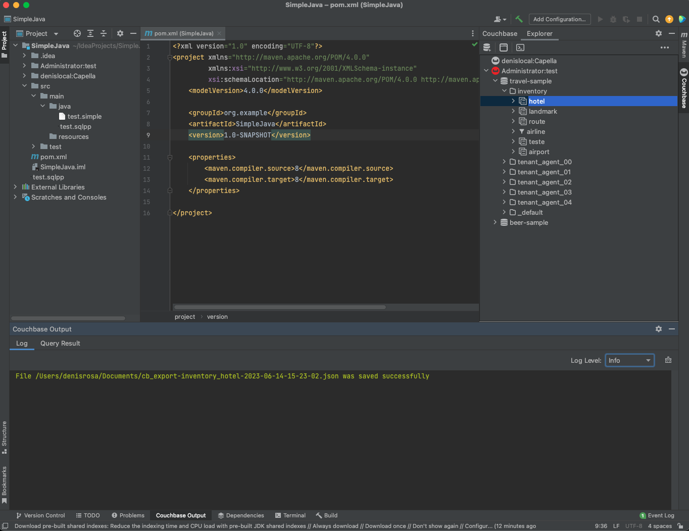Viewport: 689px width, 531px height.
Task: Collapse the src folder in Project tree
Action: [x=24, y=86]
